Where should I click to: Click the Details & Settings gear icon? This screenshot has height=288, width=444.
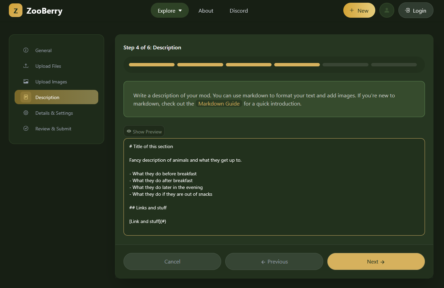click(26, 113)
